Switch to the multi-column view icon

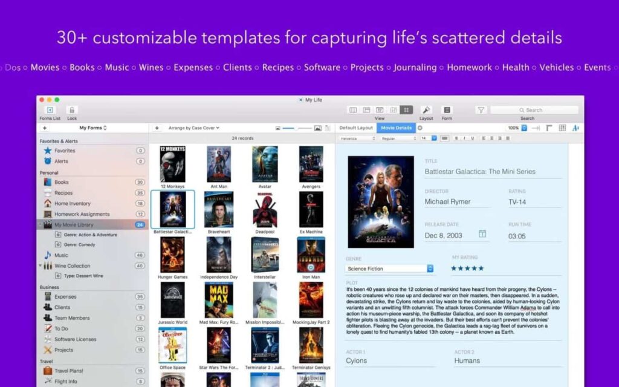coord(353,109)
